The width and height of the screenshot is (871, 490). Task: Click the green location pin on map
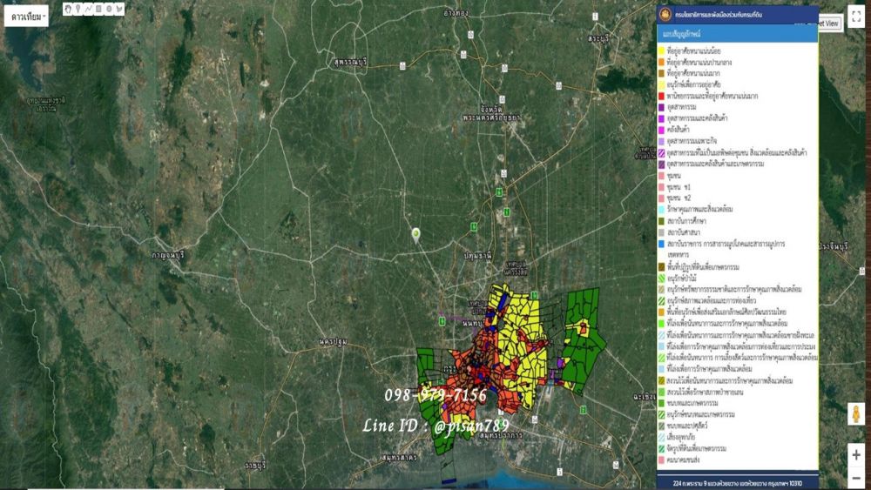416,233
